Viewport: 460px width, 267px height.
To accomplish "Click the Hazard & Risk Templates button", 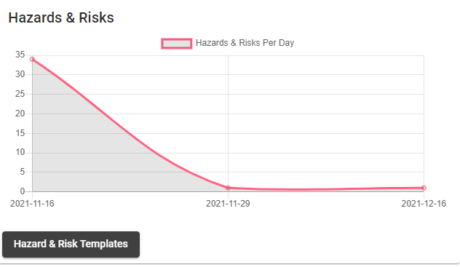I will [x=71, y=244].
